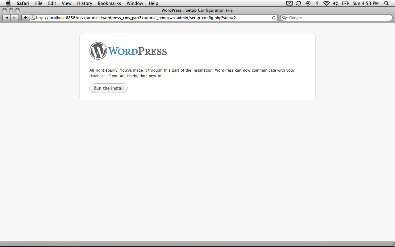Click the yellow minimize window button
The width and height of the screenshot is (395, 247).
11,10
